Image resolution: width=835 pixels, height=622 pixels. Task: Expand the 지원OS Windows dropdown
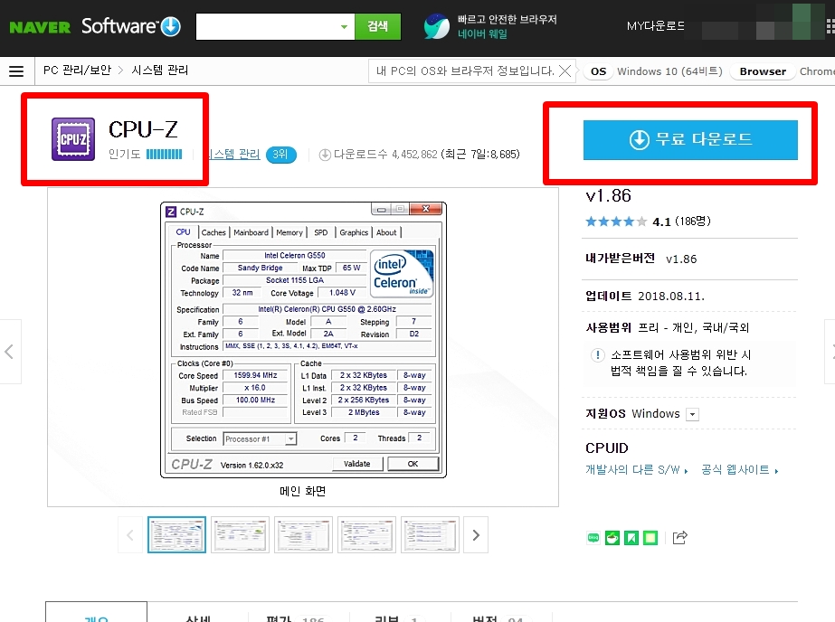(692, 414)
